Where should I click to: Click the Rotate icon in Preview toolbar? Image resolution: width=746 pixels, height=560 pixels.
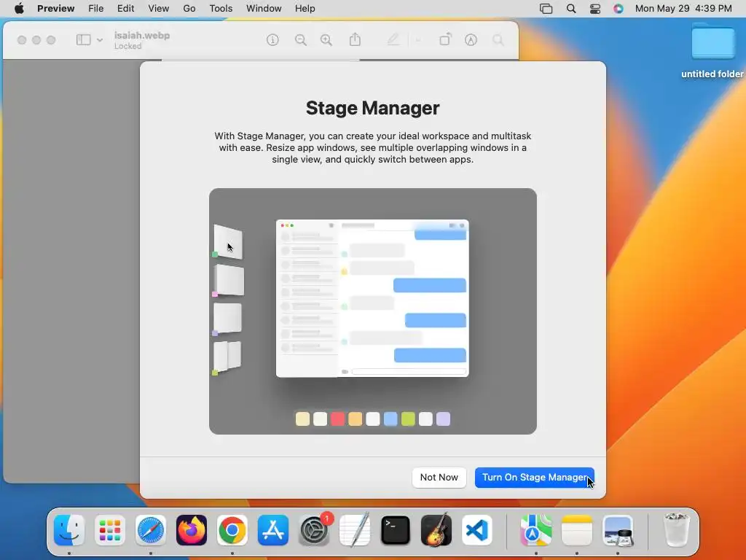(445, 40)
